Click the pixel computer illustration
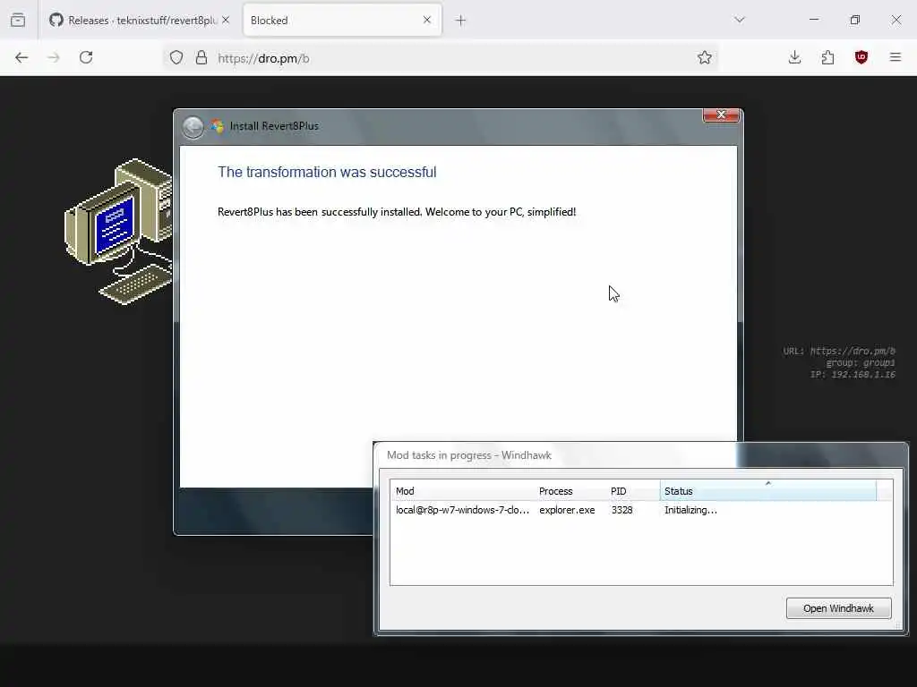The width and height of the screenshot is (917, 687). pyautogui.click(x=119, y=231)
